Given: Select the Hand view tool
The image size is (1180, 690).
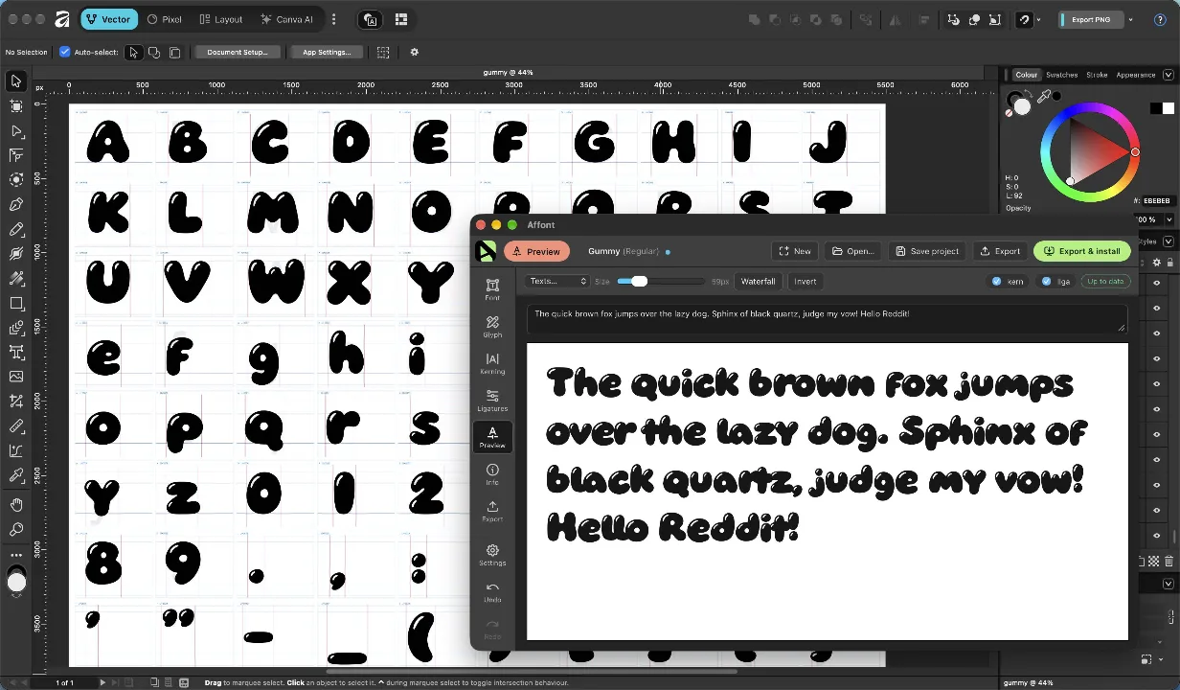Looking at the screenshot, I should [x=16, y=505].
